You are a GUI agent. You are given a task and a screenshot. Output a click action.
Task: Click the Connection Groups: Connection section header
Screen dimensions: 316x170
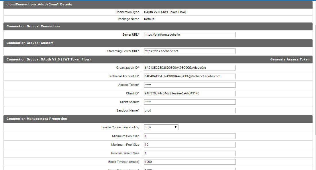(158, 26)
